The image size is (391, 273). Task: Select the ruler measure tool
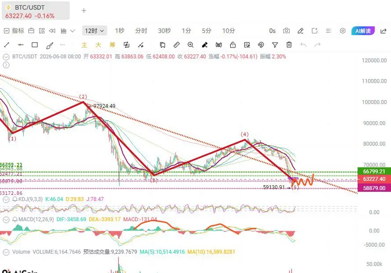(177, 45)
